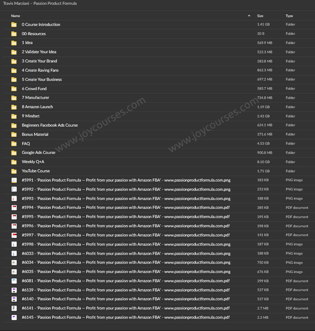Sort the list by the Name column header
The image size is (315, 331).
tap(15, 16)
